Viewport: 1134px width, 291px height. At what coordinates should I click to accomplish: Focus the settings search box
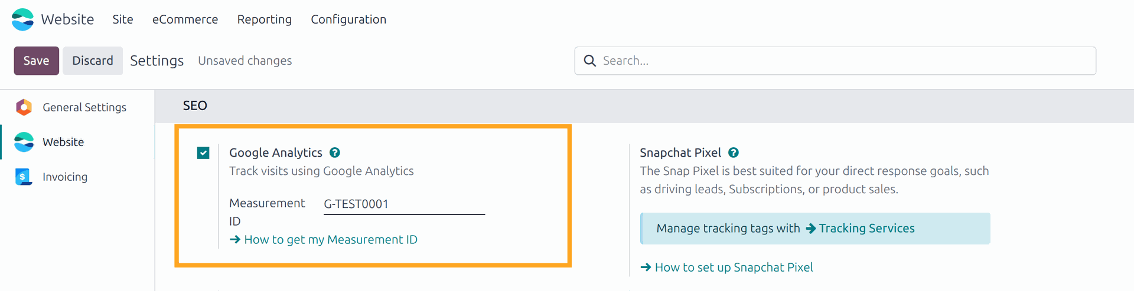[835, 61]
